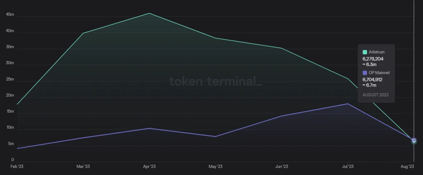The height and width of the screenshot is (175, 423).
Task: Select the OP Mainnet label in the tooltip
Action: click(379, 73)
